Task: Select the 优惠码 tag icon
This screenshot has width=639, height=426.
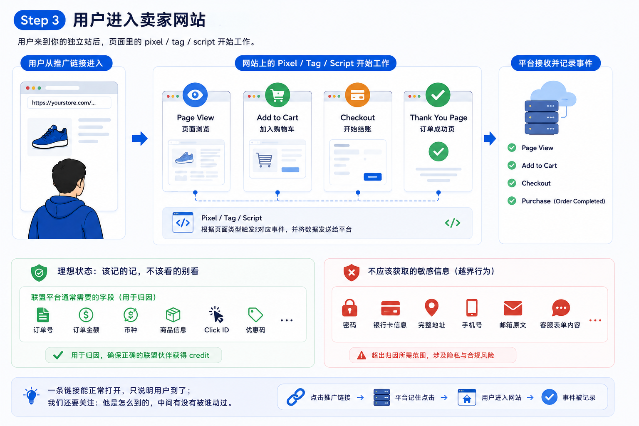Action: tap(255, 315)
